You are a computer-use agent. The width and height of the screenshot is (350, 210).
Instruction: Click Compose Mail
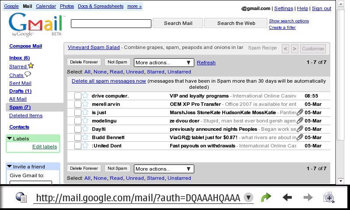[x=26, y=46]
